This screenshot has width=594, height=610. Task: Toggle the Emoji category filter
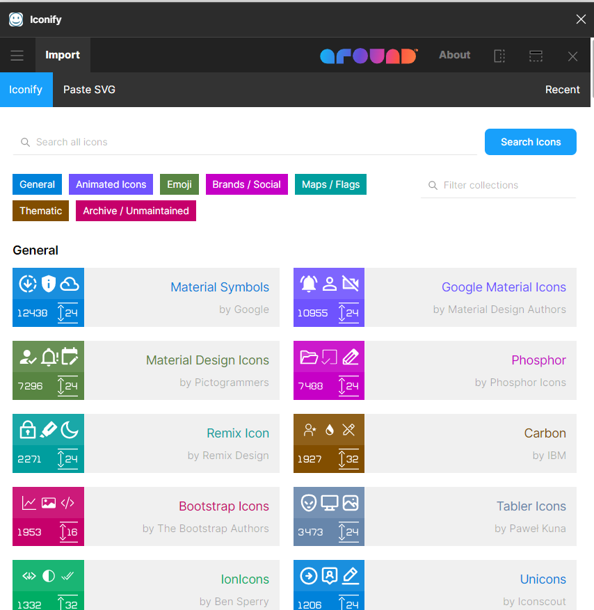179,184
